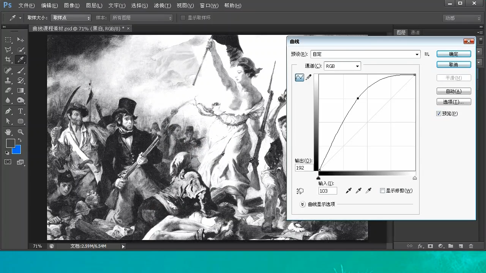The height and width of the screenshot is (273, 486).
Task: Activate on-image curve adjustment hand tool
Action: click(x=300, y=191)
